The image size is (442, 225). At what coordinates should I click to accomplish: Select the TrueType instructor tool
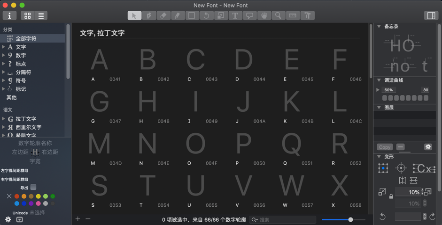(307, 15)
